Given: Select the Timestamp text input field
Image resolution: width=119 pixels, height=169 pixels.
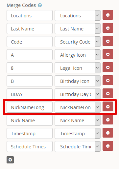Looking at the screenshot, I should (x=30, y=133).
